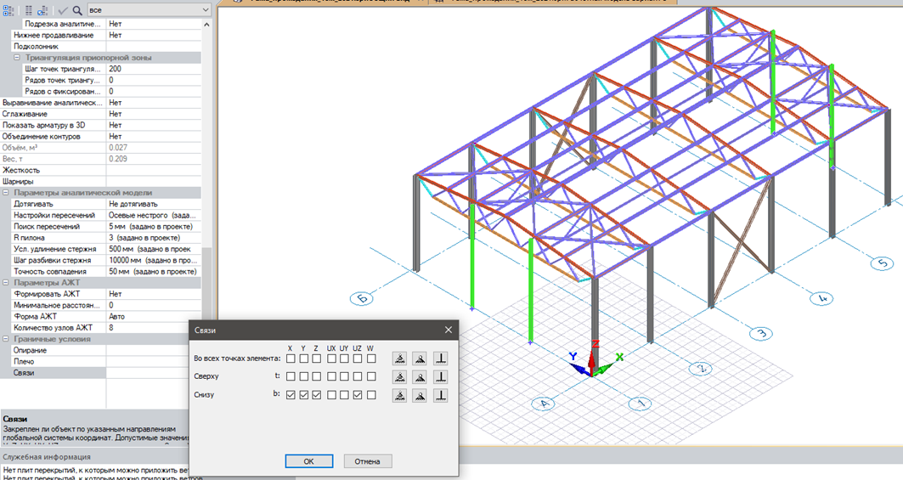Select the Жесткость property row

(101, 170)
